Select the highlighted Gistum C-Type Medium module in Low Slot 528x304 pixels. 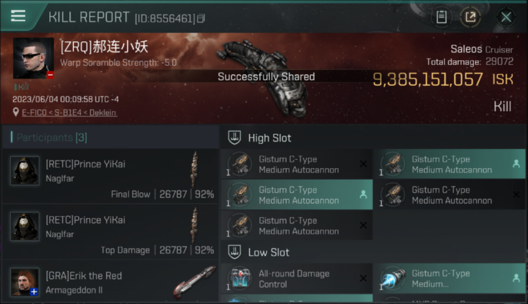(449, 278)
